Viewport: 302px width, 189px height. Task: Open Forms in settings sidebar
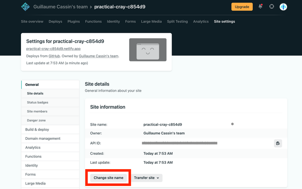pos(50,174)
